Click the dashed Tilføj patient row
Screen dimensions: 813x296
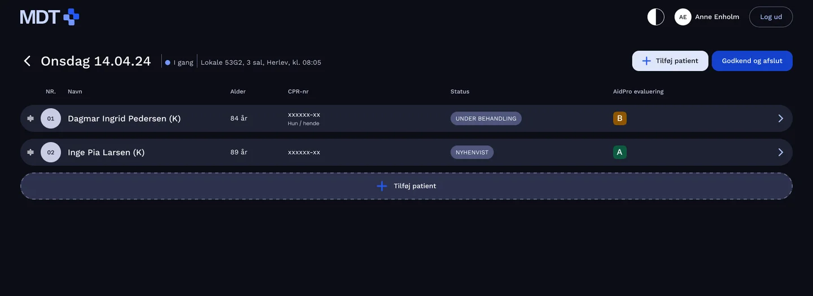[406, 186]
